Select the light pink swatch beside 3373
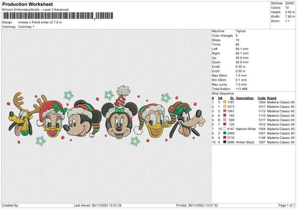 [x=225, y=106]
